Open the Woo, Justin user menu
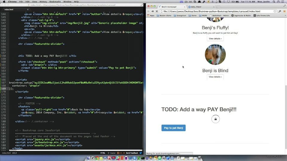This screenshot has height=161, width=287. 263,2
